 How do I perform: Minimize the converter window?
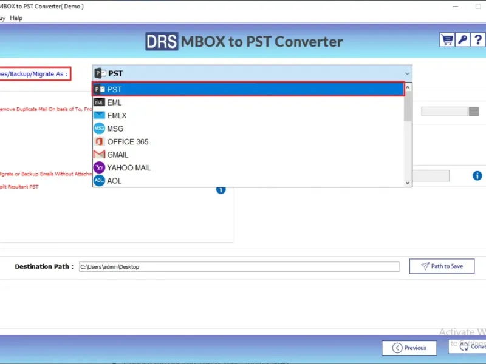[456, 7]
